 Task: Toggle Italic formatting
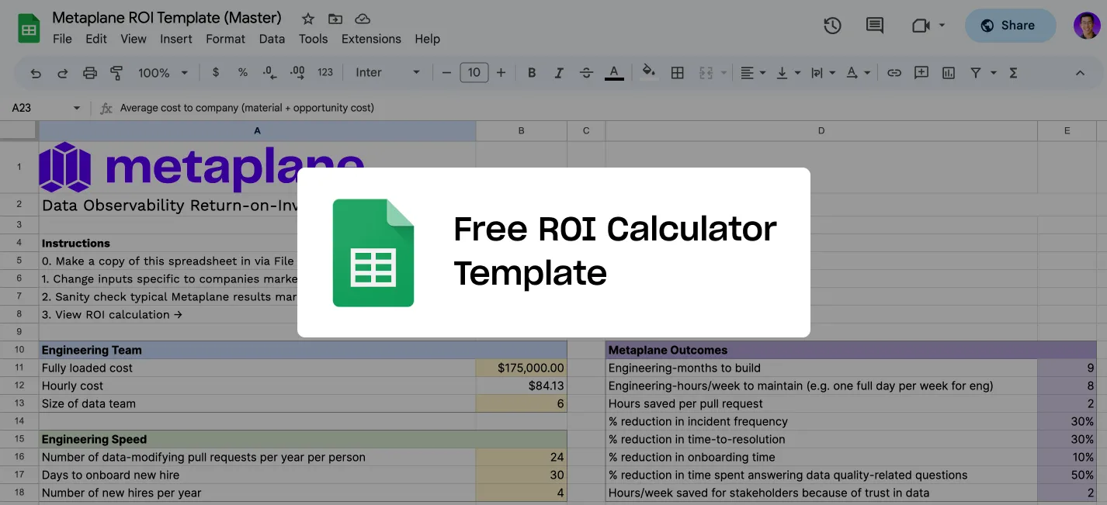559,73
